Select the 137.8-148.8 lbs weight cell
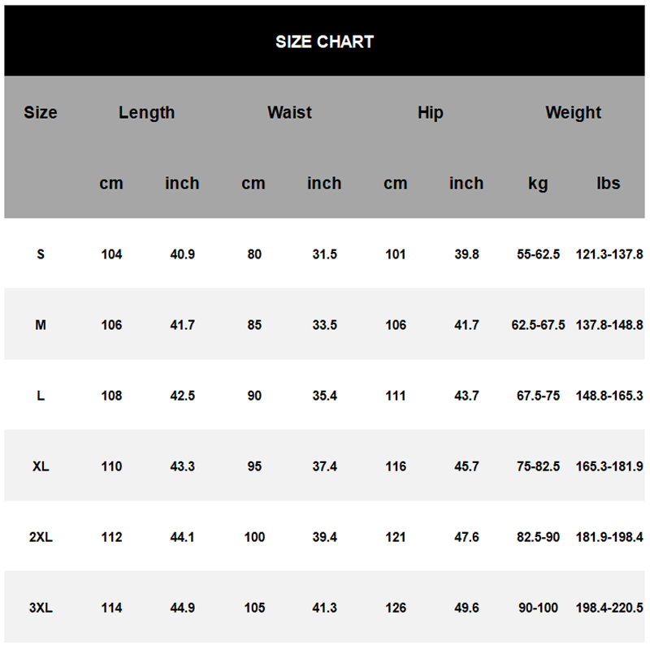 (x=609, y=325)
